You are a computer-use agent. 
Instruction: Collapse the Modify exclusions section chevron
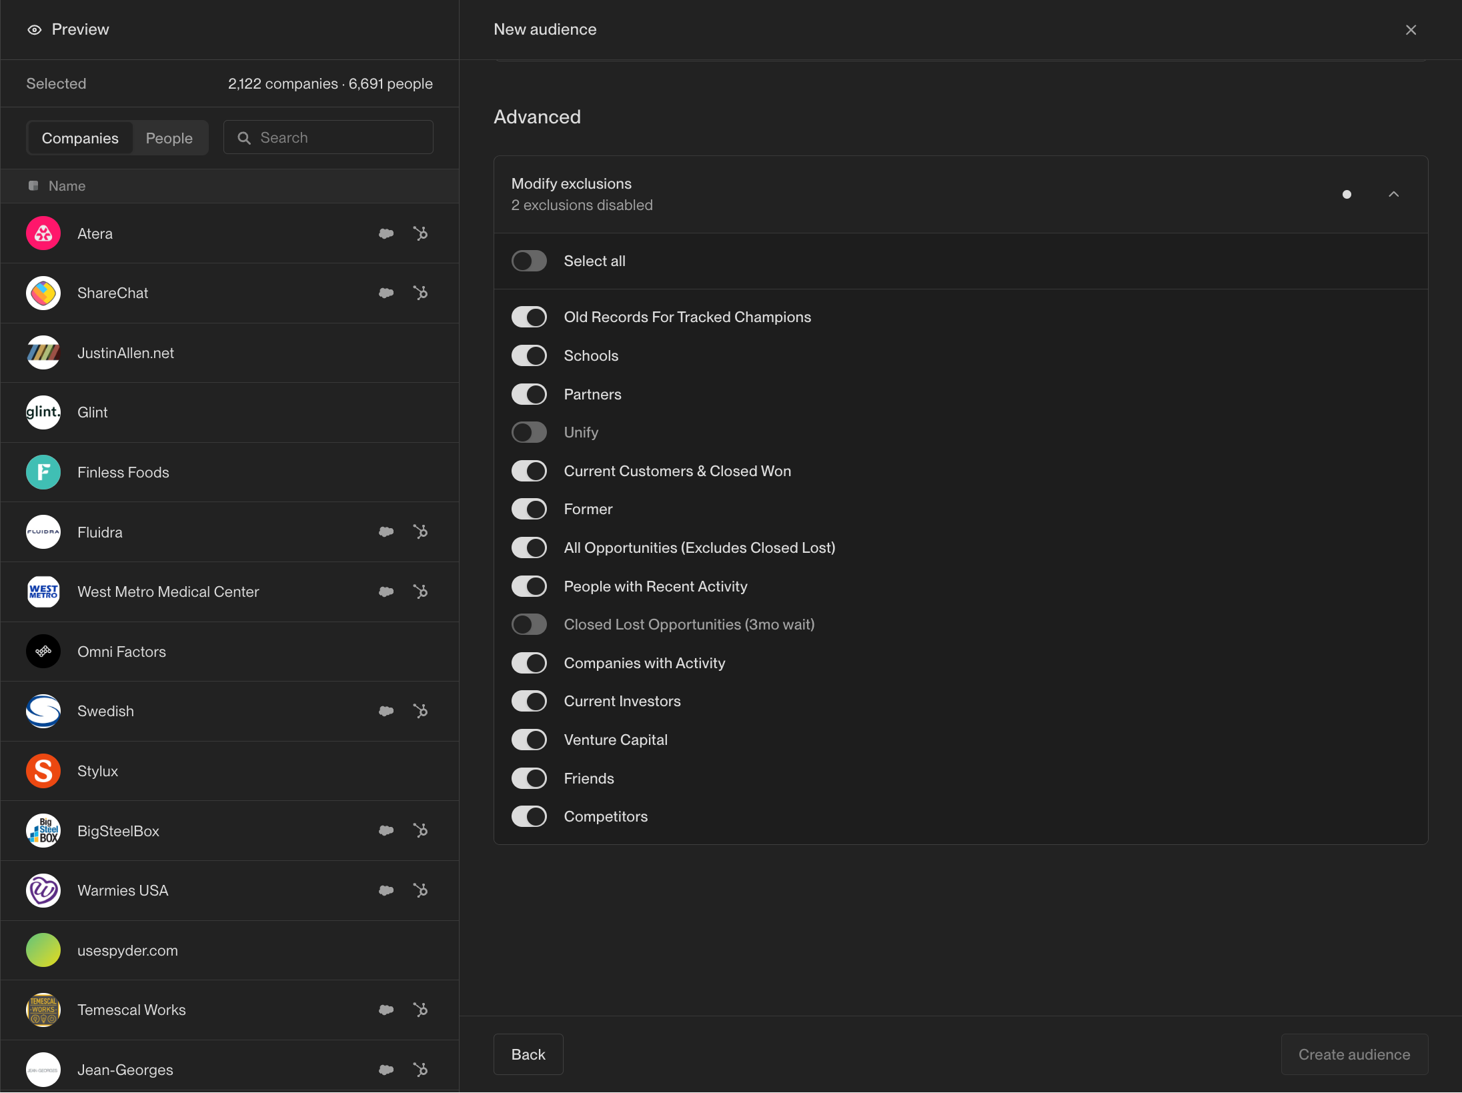point(1393,194)
